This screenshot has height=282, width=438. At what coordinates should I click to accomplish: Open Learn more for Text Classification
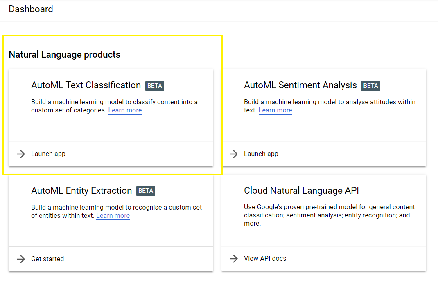pyautogui.click(x=125, y=110)
